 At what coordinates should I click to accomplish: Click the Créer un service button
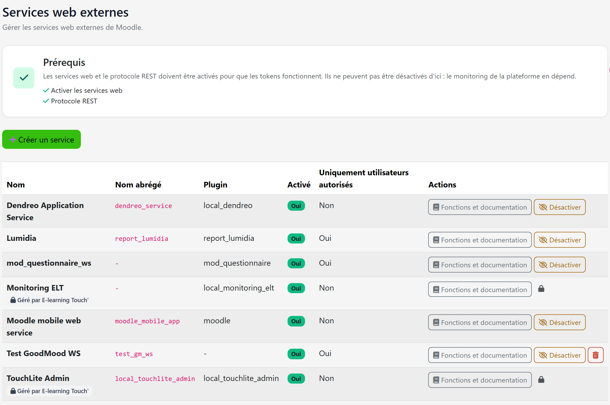click(41, 139)
